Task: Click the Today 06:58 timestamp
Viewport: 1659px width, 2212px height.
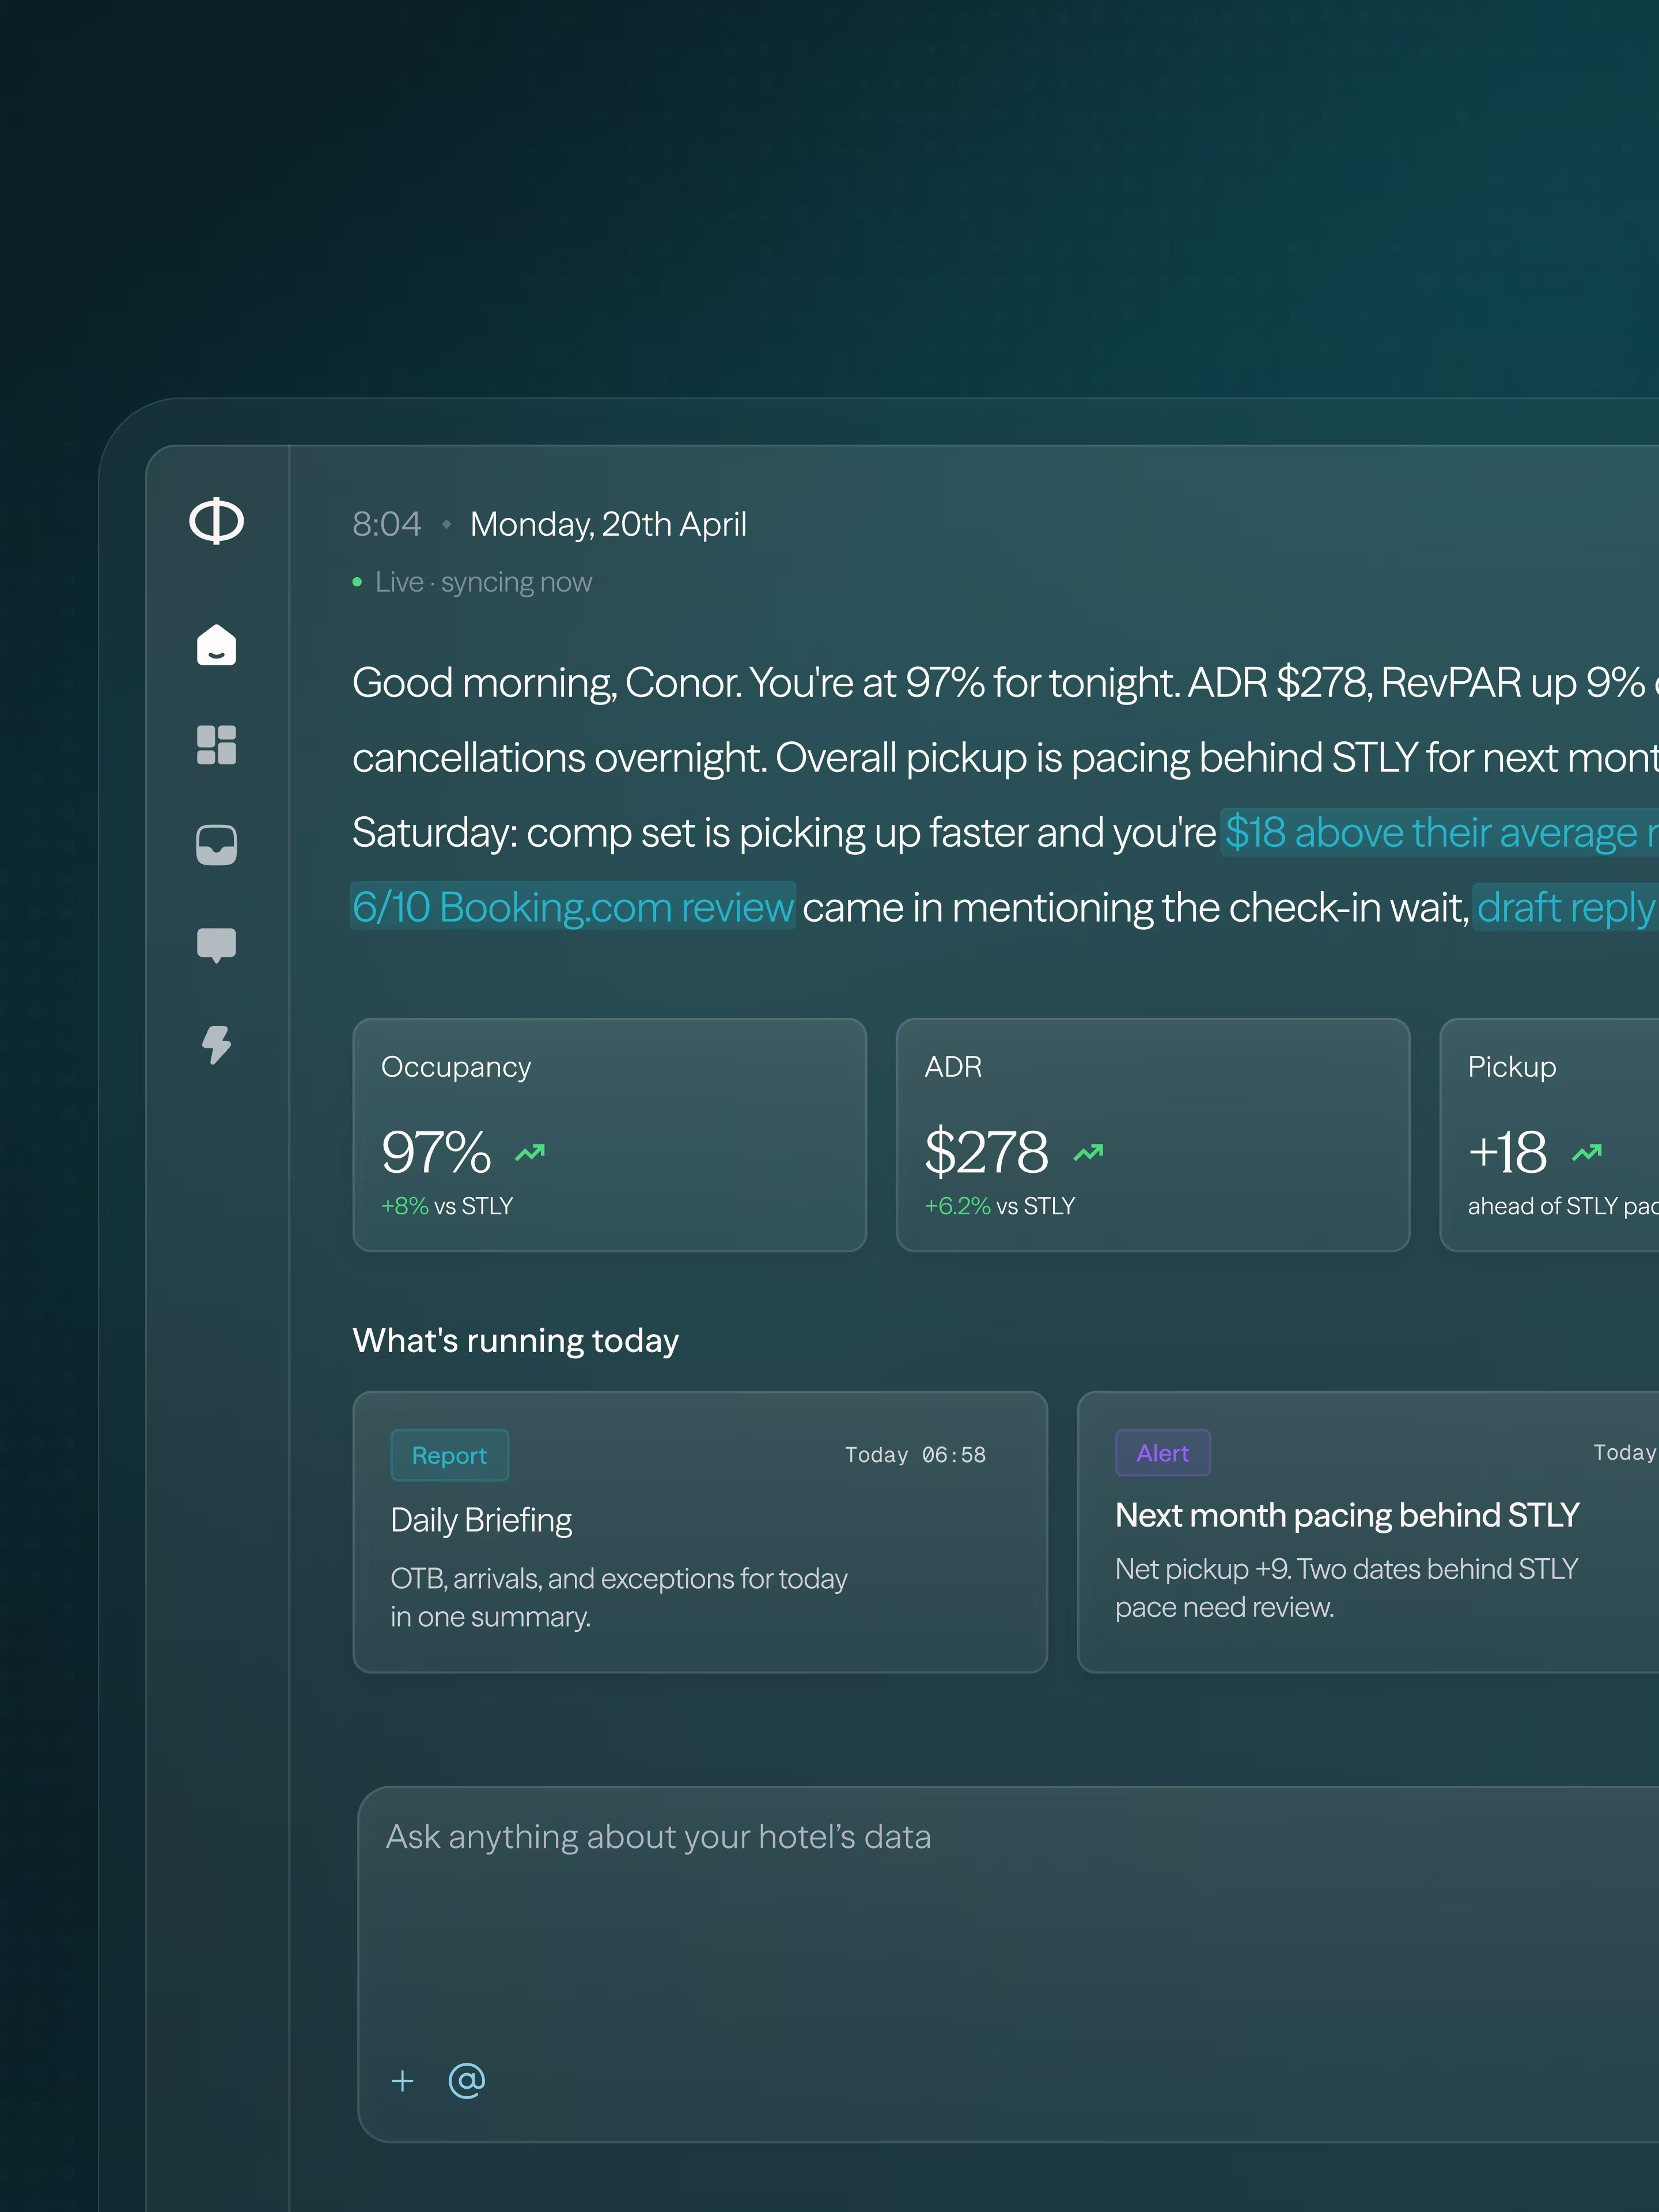Action: coord(915,1455)
